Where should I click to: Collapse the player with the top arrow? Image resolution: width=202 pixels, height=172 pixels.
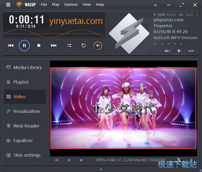pos(156,5)
